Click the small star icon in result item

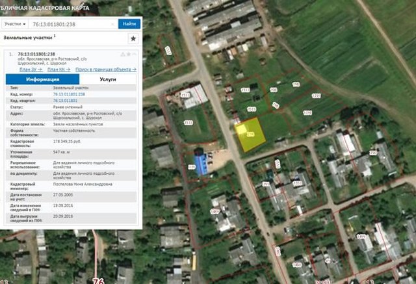click(129, 54)
